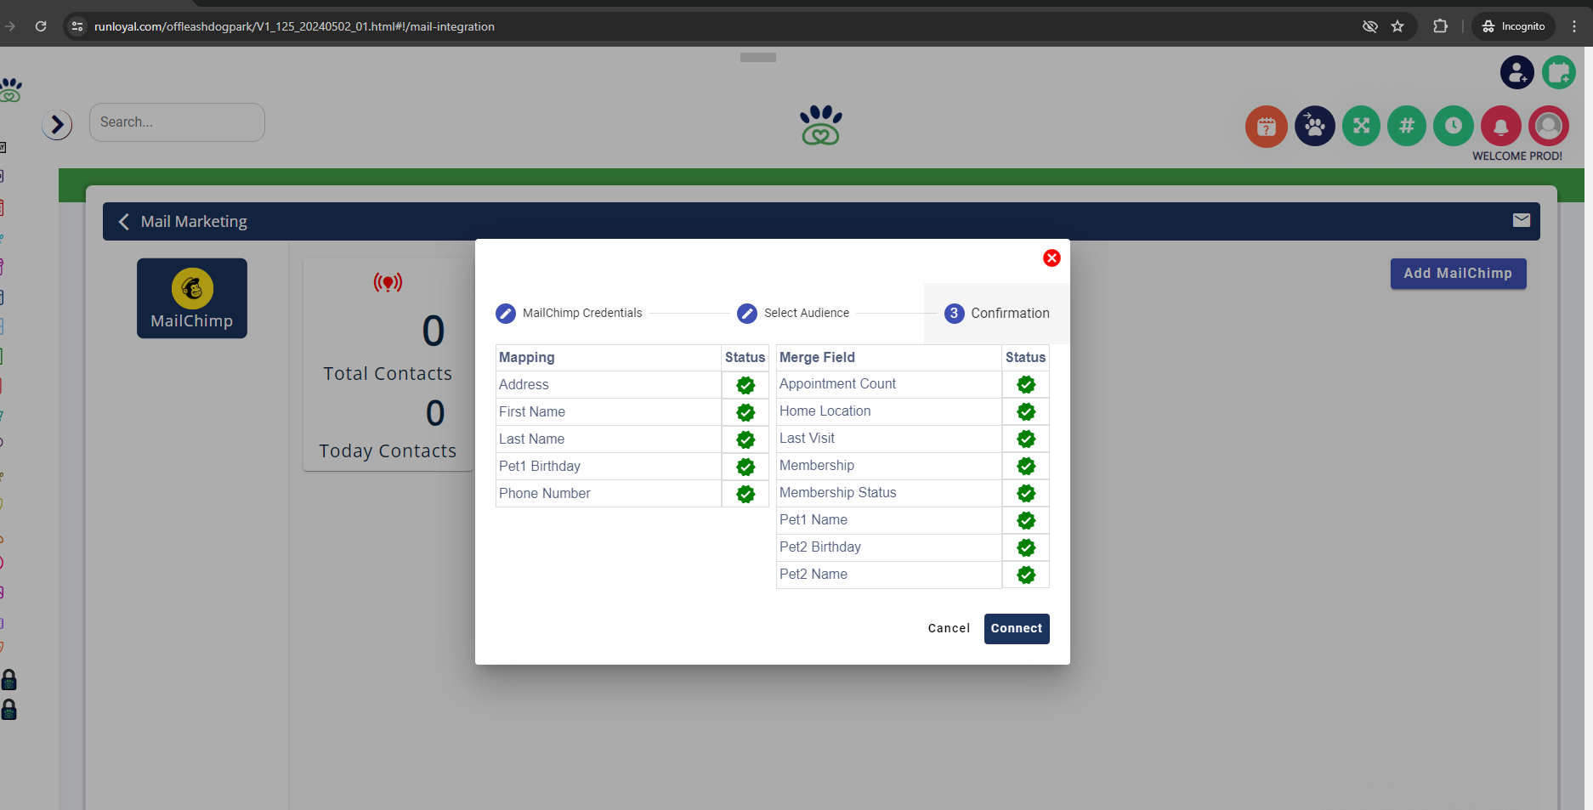Click the Add MailChimp button
Image resolution: width=1593 pixels, height=810 pixels.
coord(1458,274)
